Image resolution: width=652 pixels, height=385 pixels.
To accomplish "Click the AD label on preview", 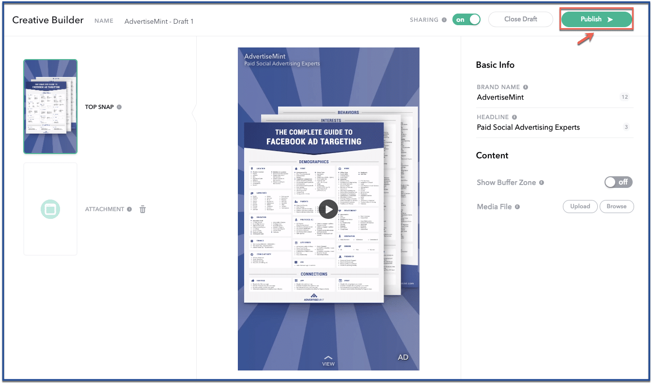I will coord(403,357).
